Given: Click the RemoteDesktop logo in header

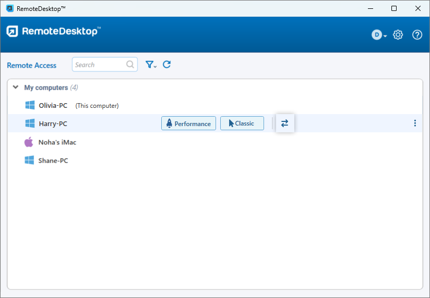Looking at the screenshot, I should pos(53,32).
